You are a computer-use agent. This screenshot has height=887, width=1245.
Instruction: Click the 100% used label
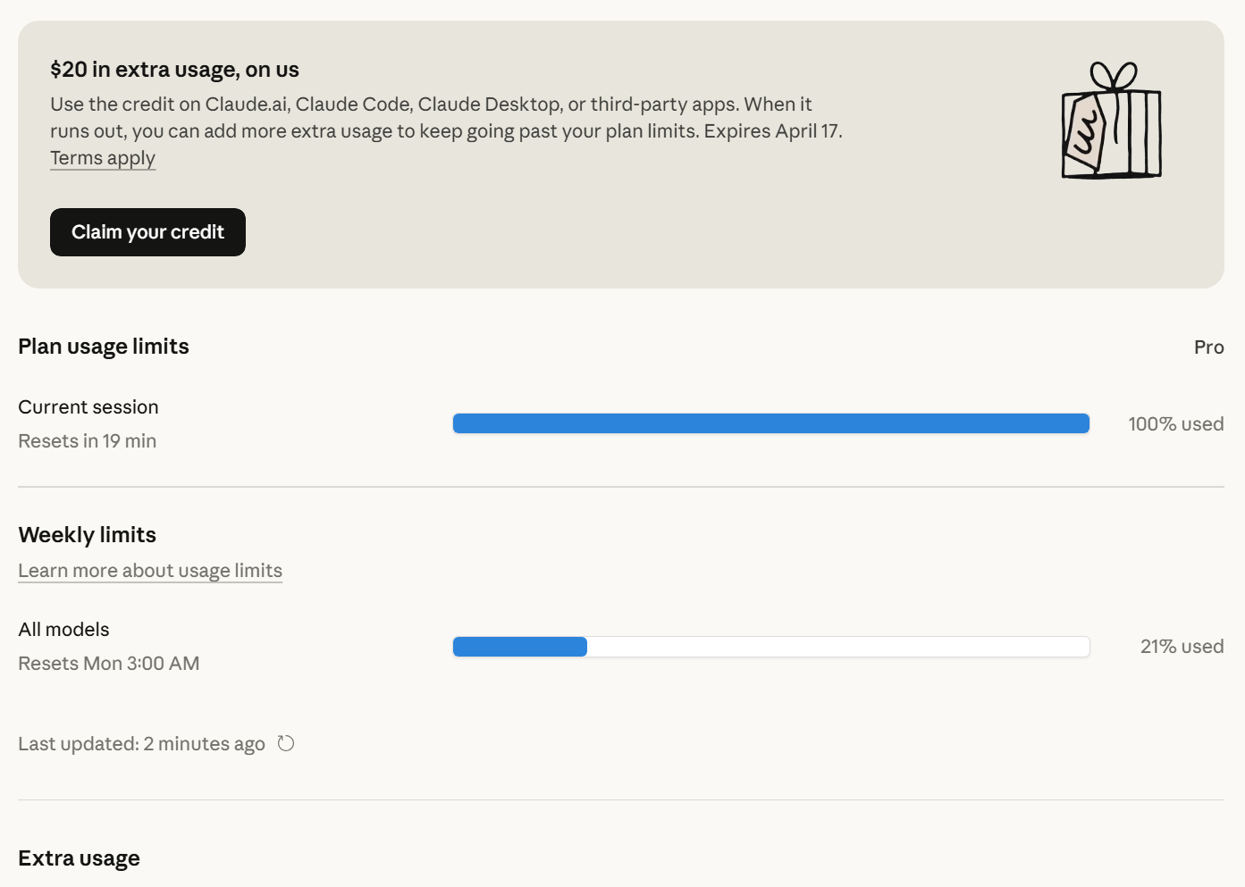point(1175,424)
